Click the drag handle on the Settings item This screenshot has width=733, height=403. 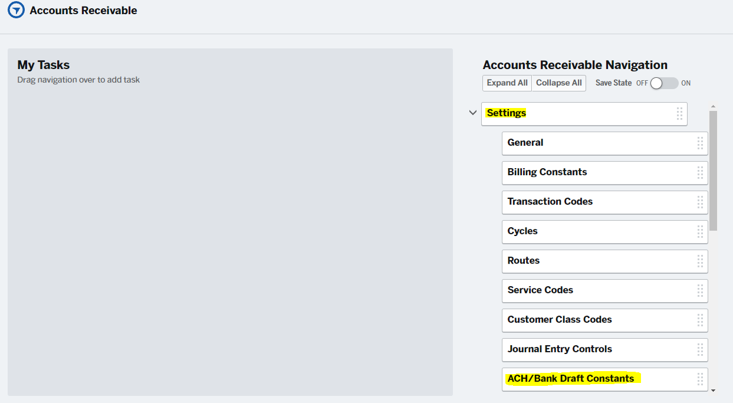pos(679,113)
